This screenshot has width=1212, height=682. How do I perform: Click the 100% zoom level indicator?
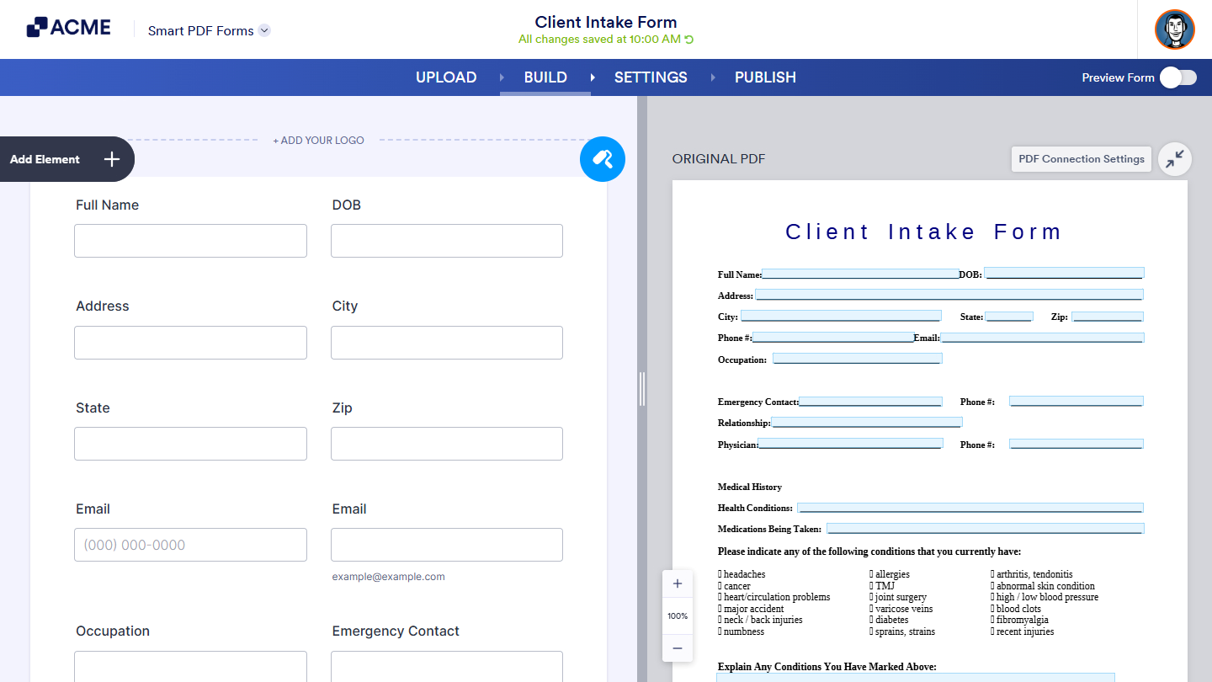[677, 615]
